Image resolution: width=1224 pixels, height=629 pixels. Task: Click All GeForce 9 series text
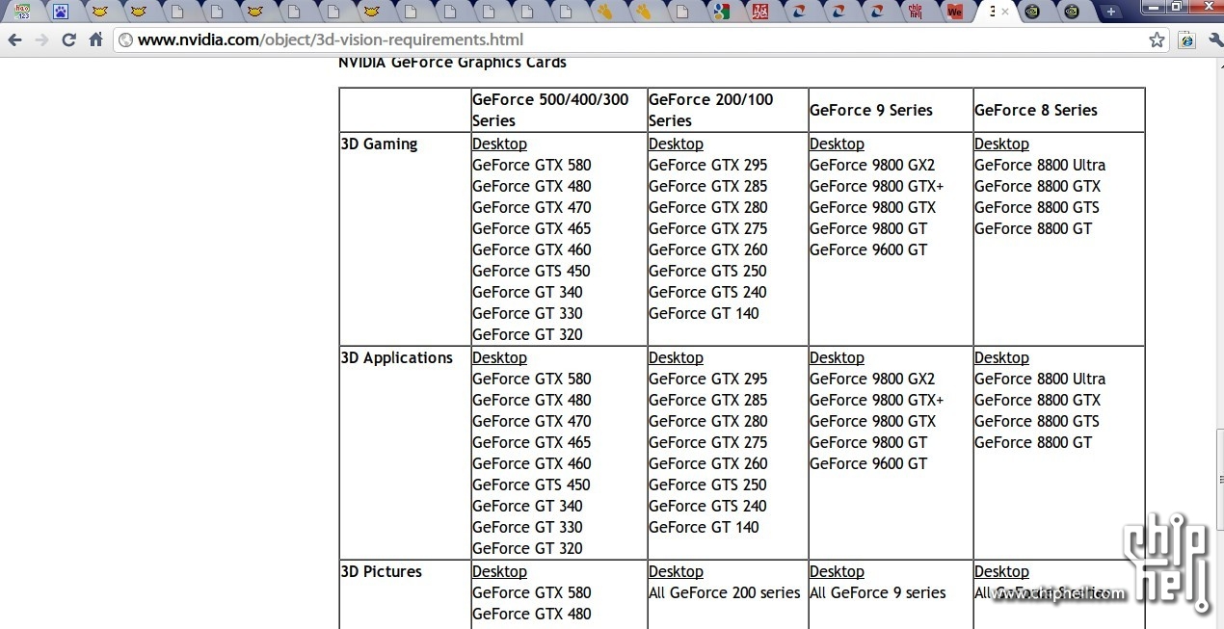coord(878,592)
